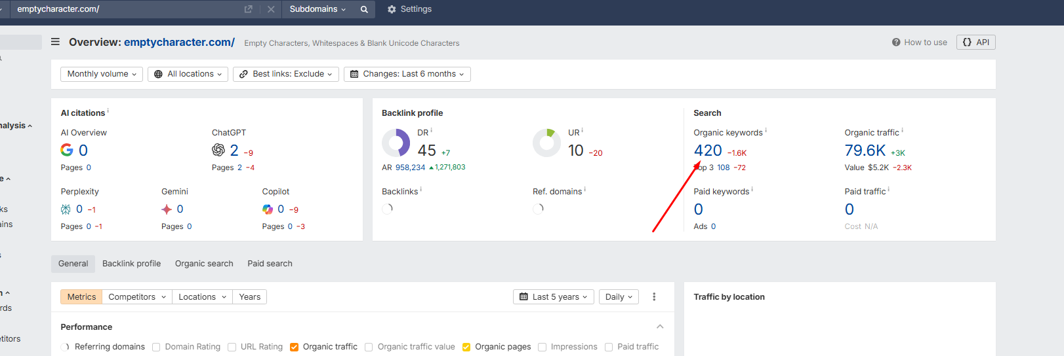Click the Gemini star logo
The width and height of the screenshot is (1064, 356).
click(167, 209)
